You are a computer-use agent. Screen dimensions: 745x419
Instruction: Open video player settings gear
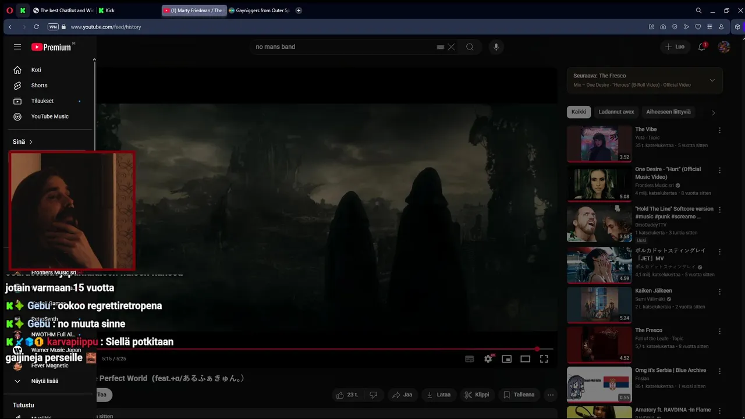(488, 359)
